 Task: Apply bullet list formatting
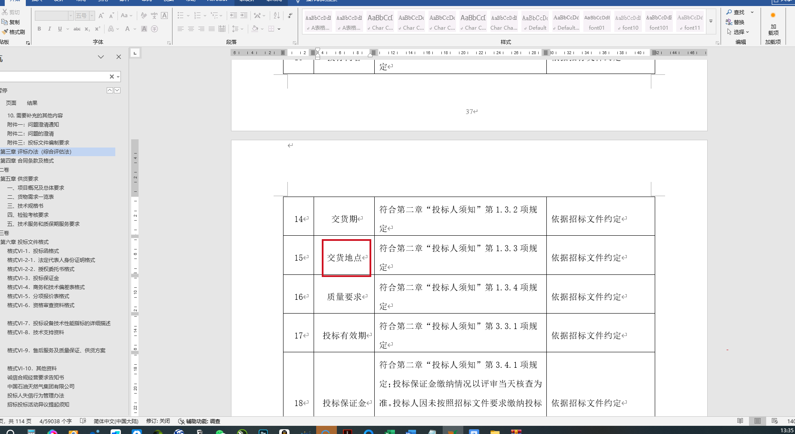(x=181, y=15)
